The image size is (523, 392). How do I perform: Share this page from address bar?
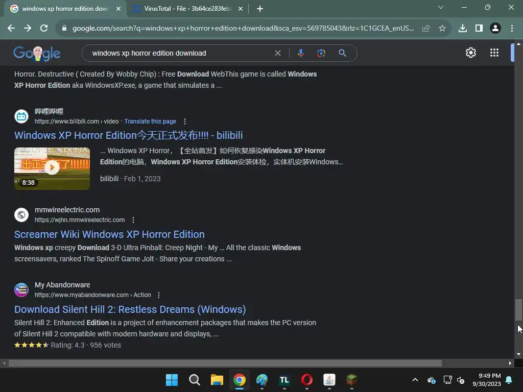click(x=426, y=29)
